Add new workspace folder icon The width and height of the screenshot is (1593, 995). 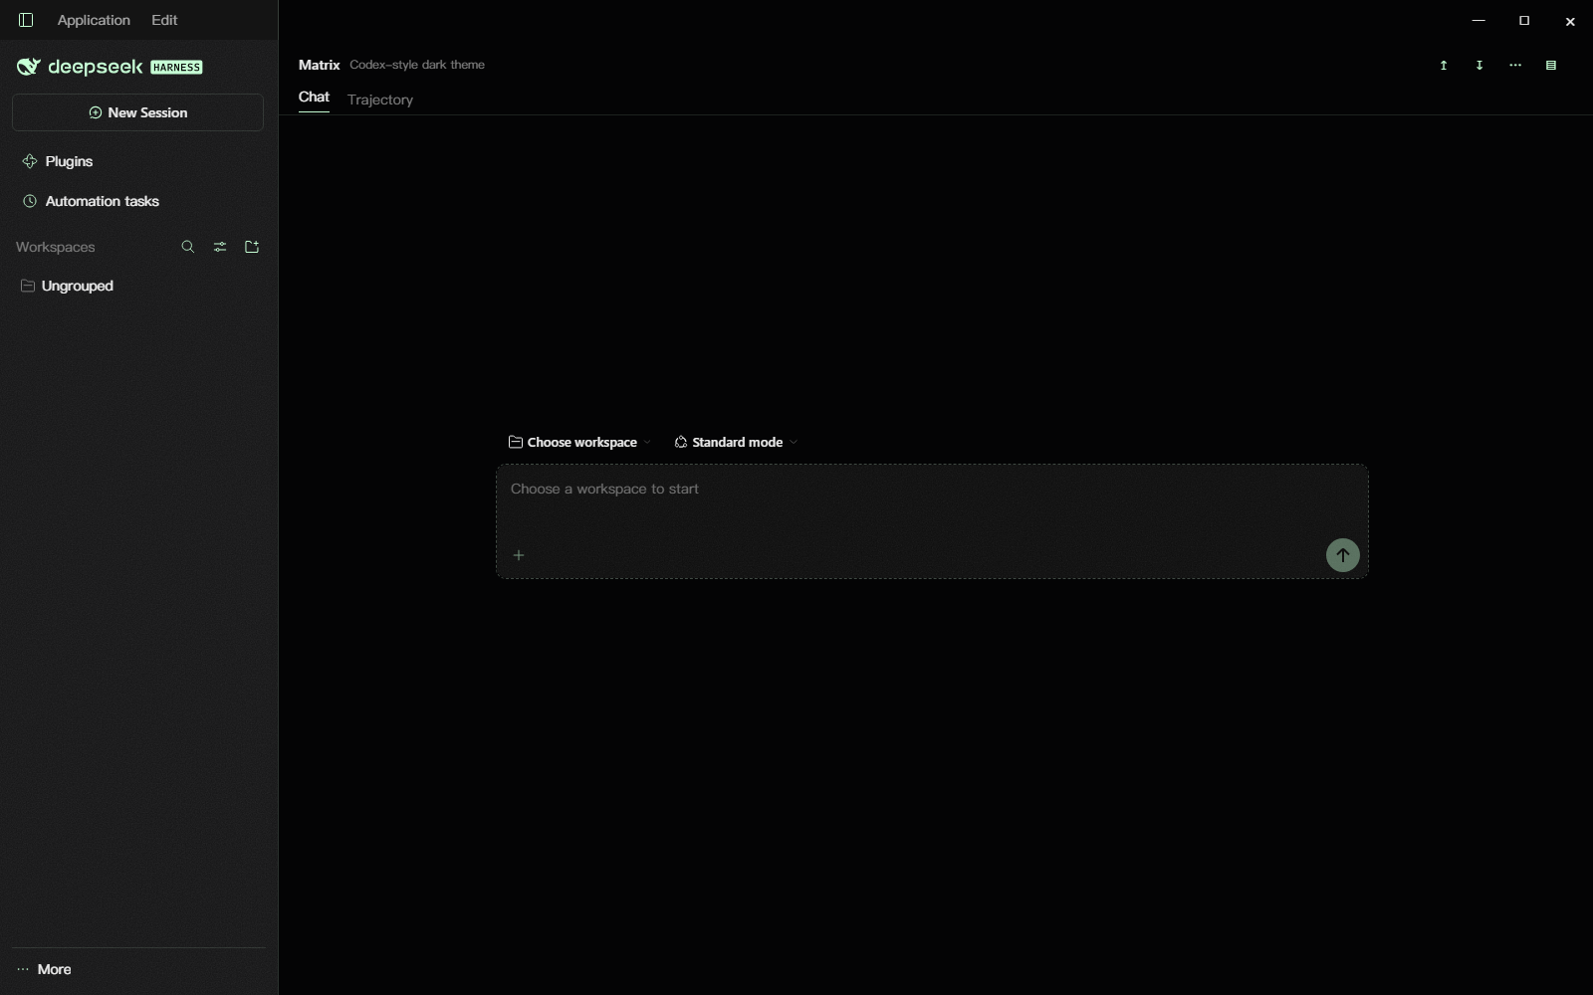pos(252,247)
